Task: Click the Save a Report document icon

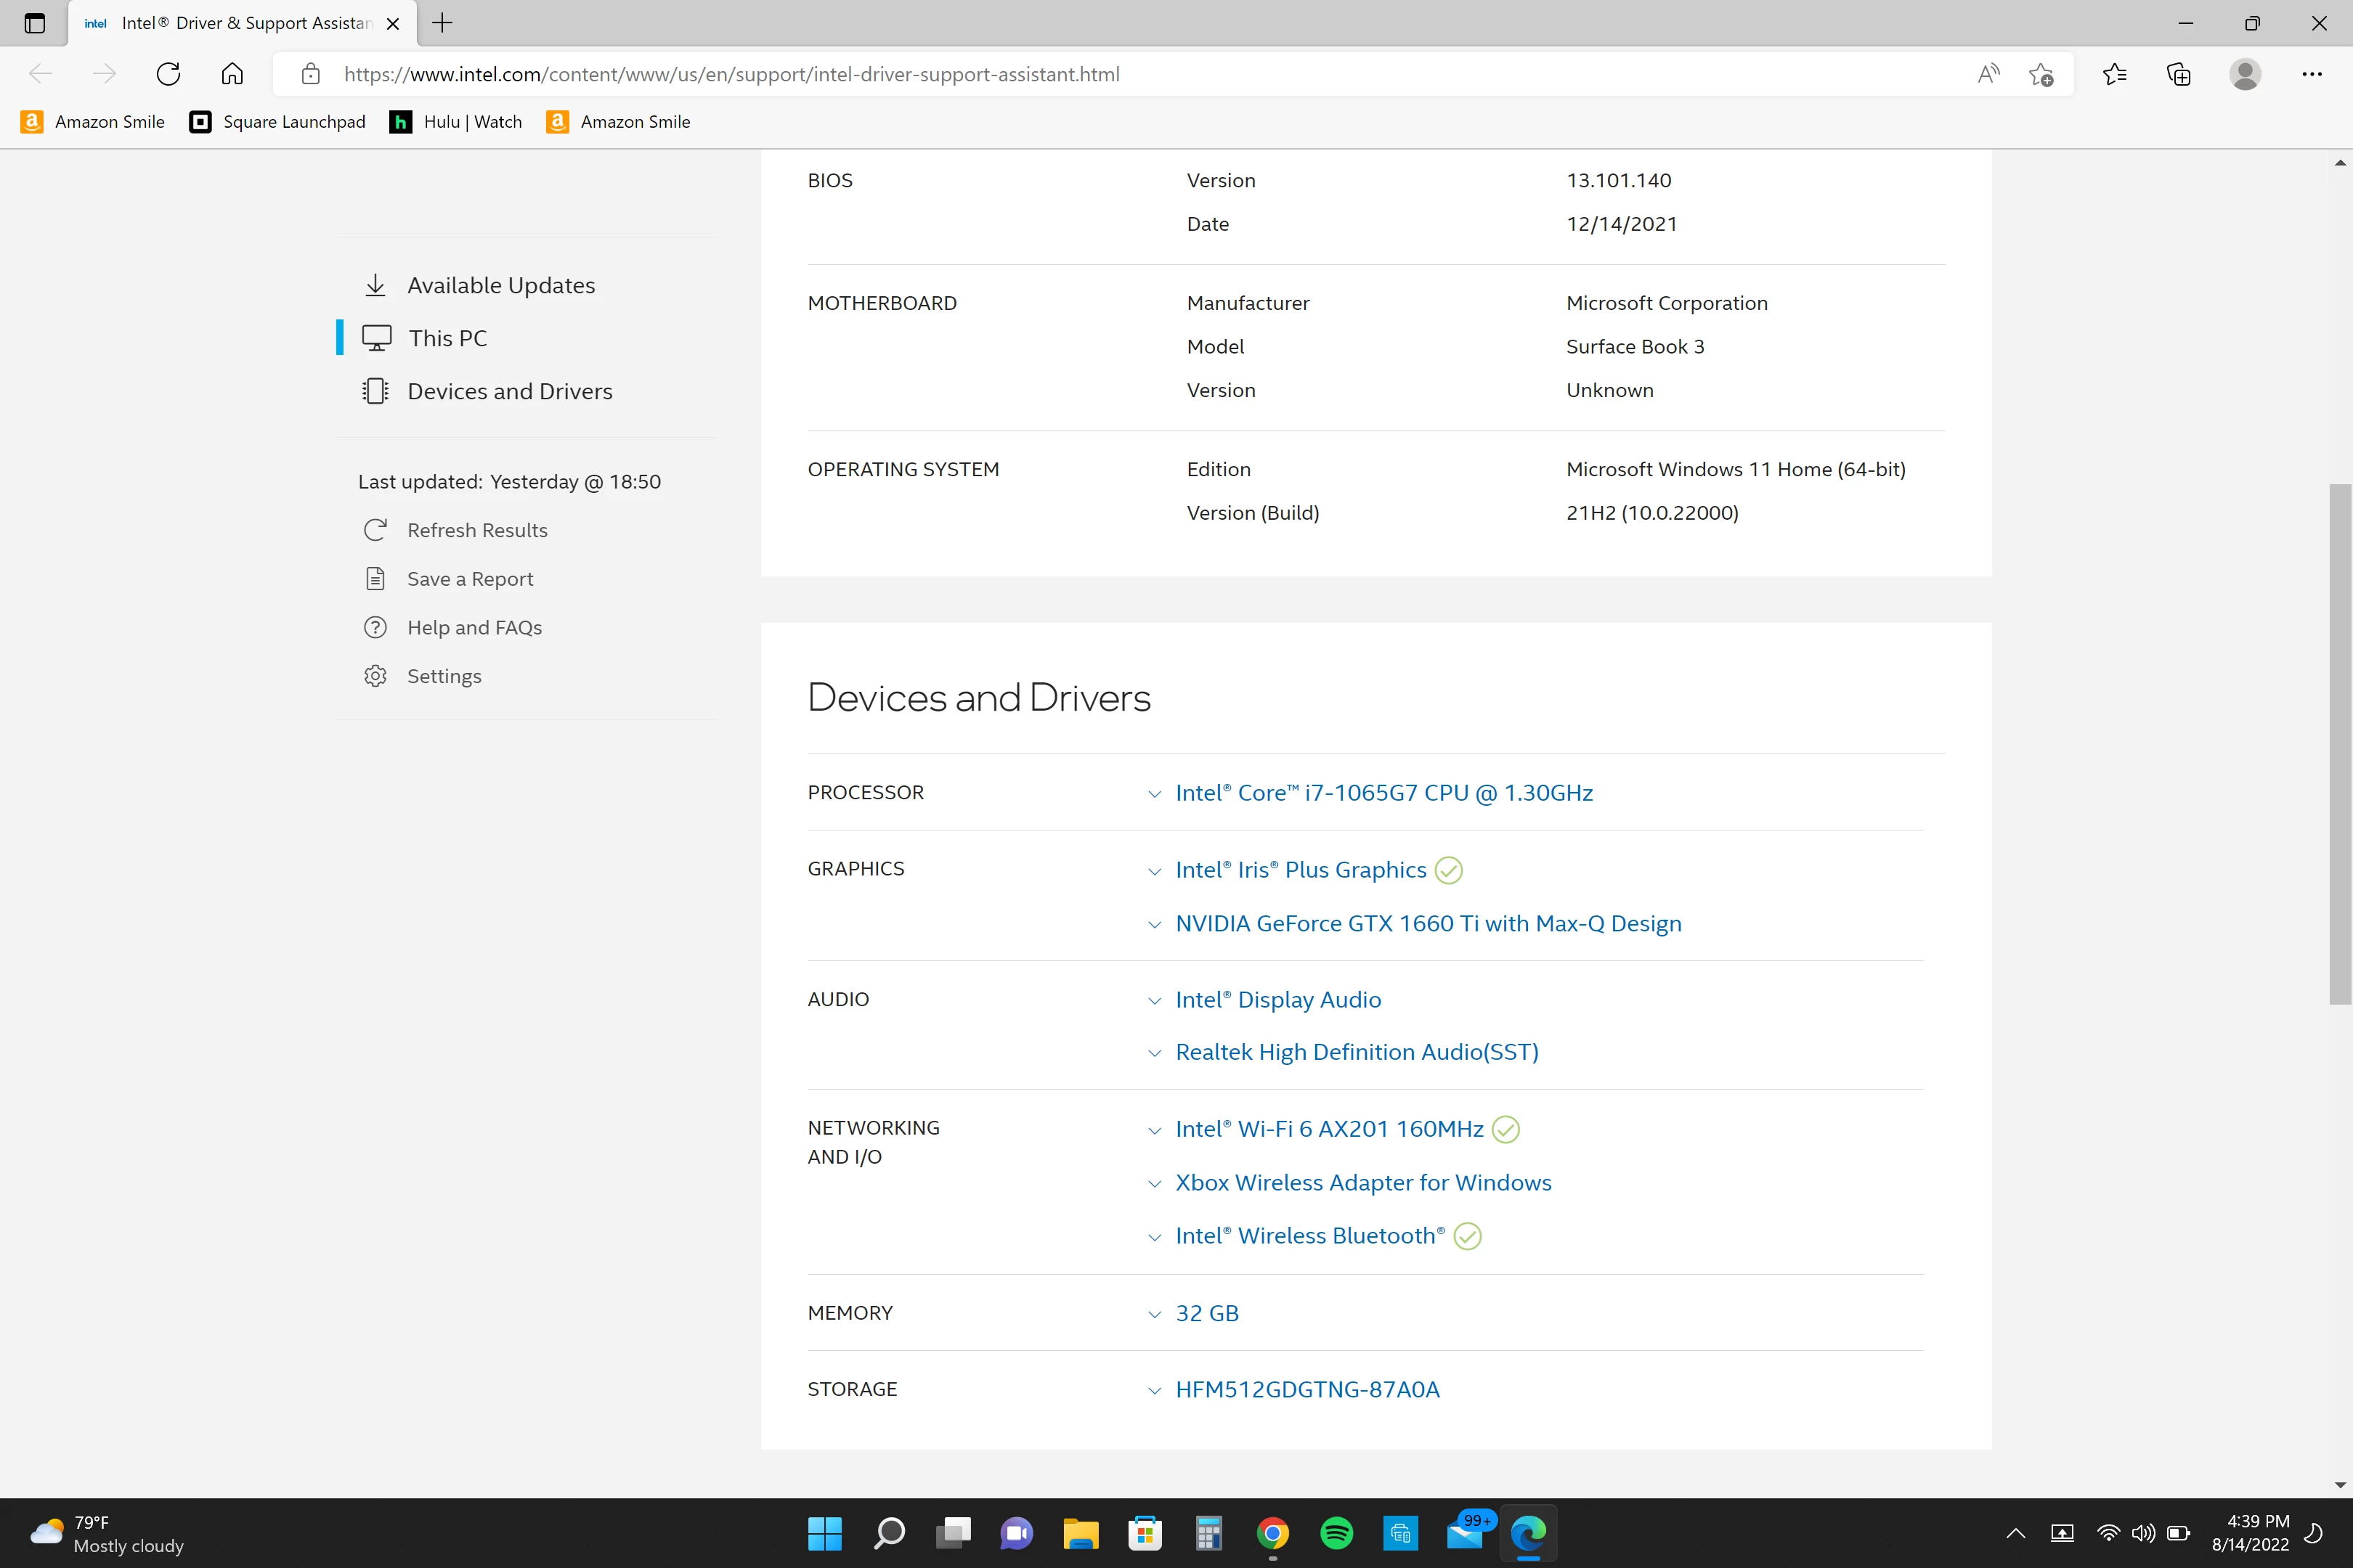Action: [375, 579]
